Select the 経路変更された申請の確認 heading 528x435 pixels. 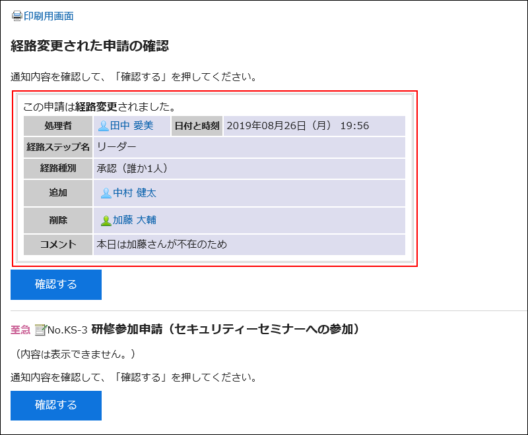tap(90, 45)
